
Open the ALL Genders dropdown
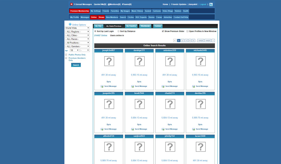77,46
